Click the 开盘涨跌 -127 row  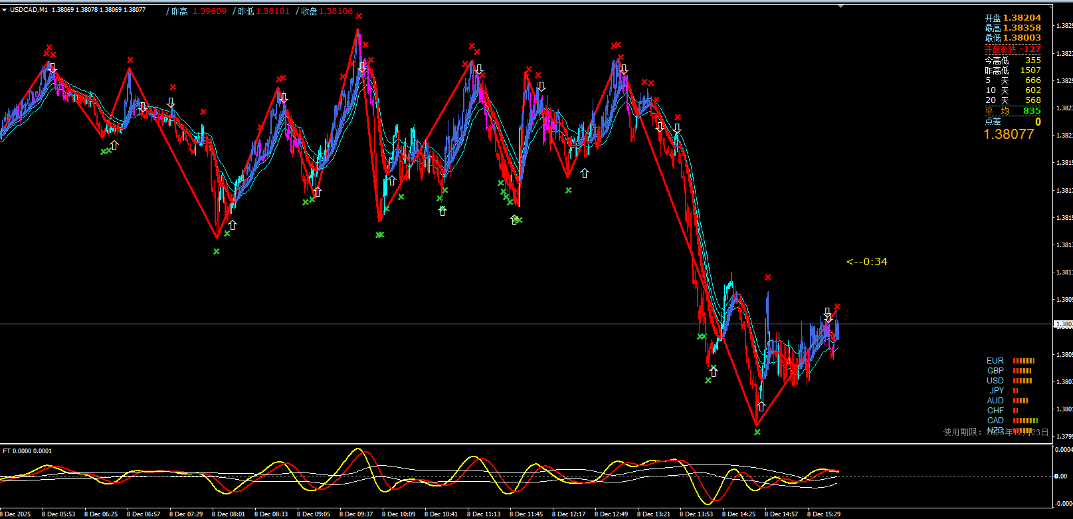[x=1013, y=49]
